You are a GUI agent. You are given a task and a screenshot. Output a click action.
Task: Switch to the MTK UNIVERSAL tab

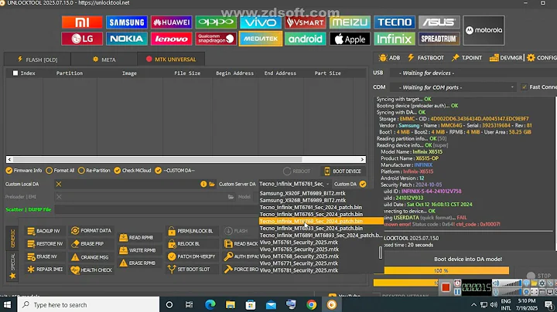(x=171, y=59)
